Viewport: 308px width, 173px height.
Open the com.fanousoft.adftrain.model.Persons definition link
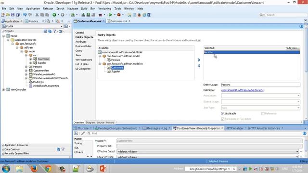coord(242,90)
